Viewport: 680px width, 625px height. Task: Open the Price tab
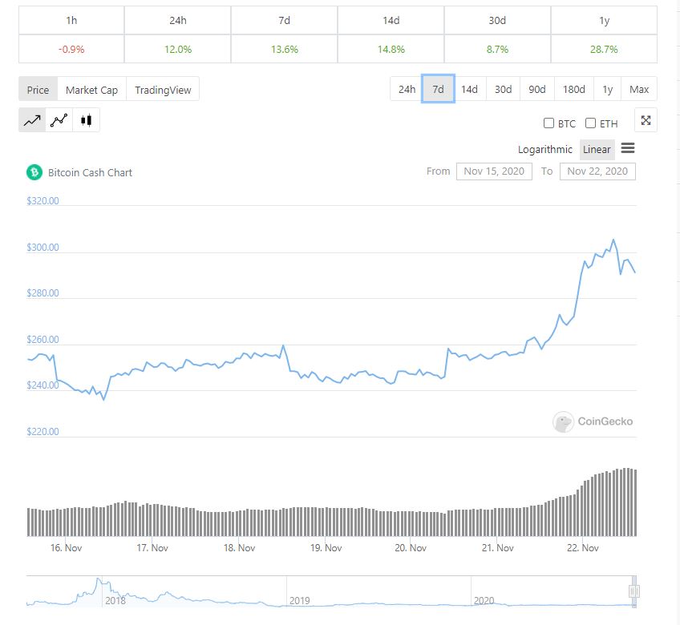(x=38, y=90)
